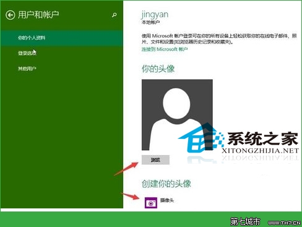Click the 你的头像 heading
This screenshot has height=227, width=302.
click(x=158, y=69)
